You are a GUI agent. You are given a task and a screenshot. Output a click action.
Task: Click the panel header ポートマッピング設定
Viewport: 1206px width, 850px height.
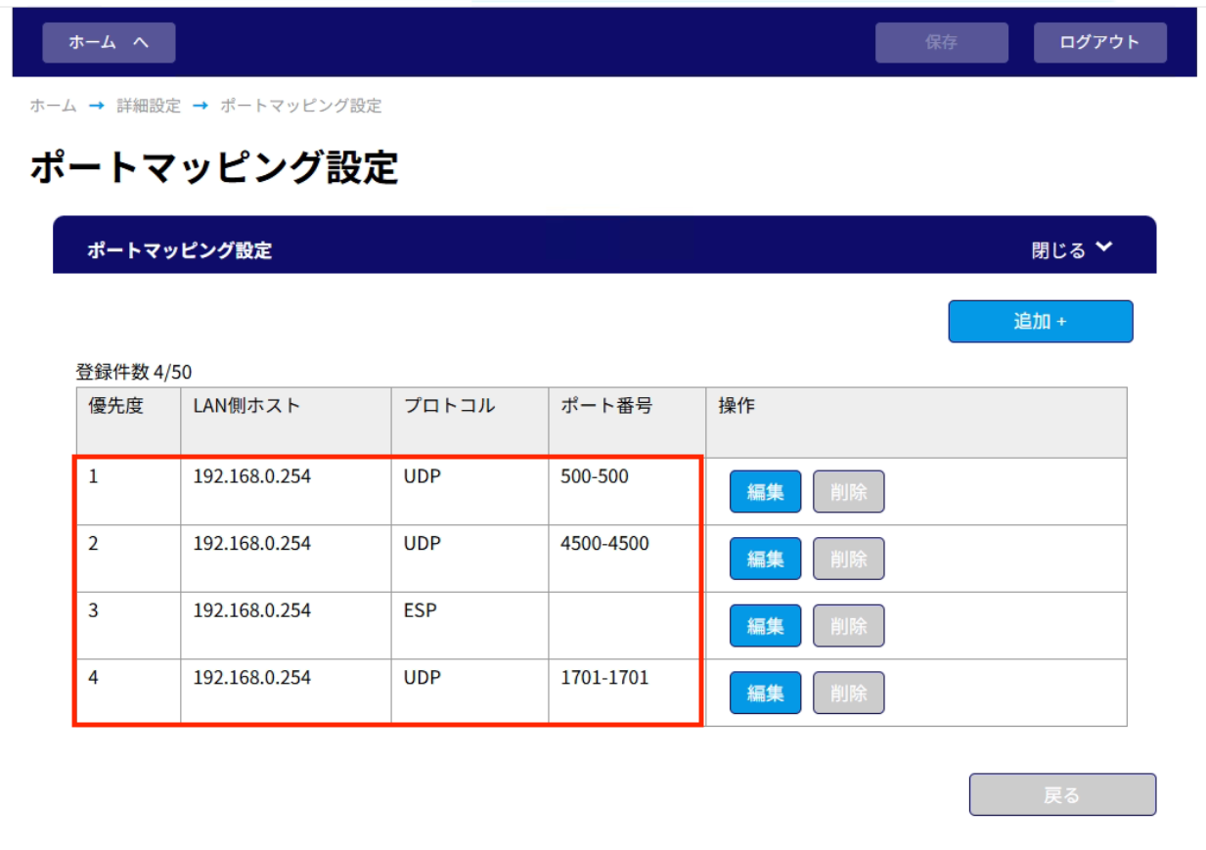pyautogui.click(x=179, y=250)
